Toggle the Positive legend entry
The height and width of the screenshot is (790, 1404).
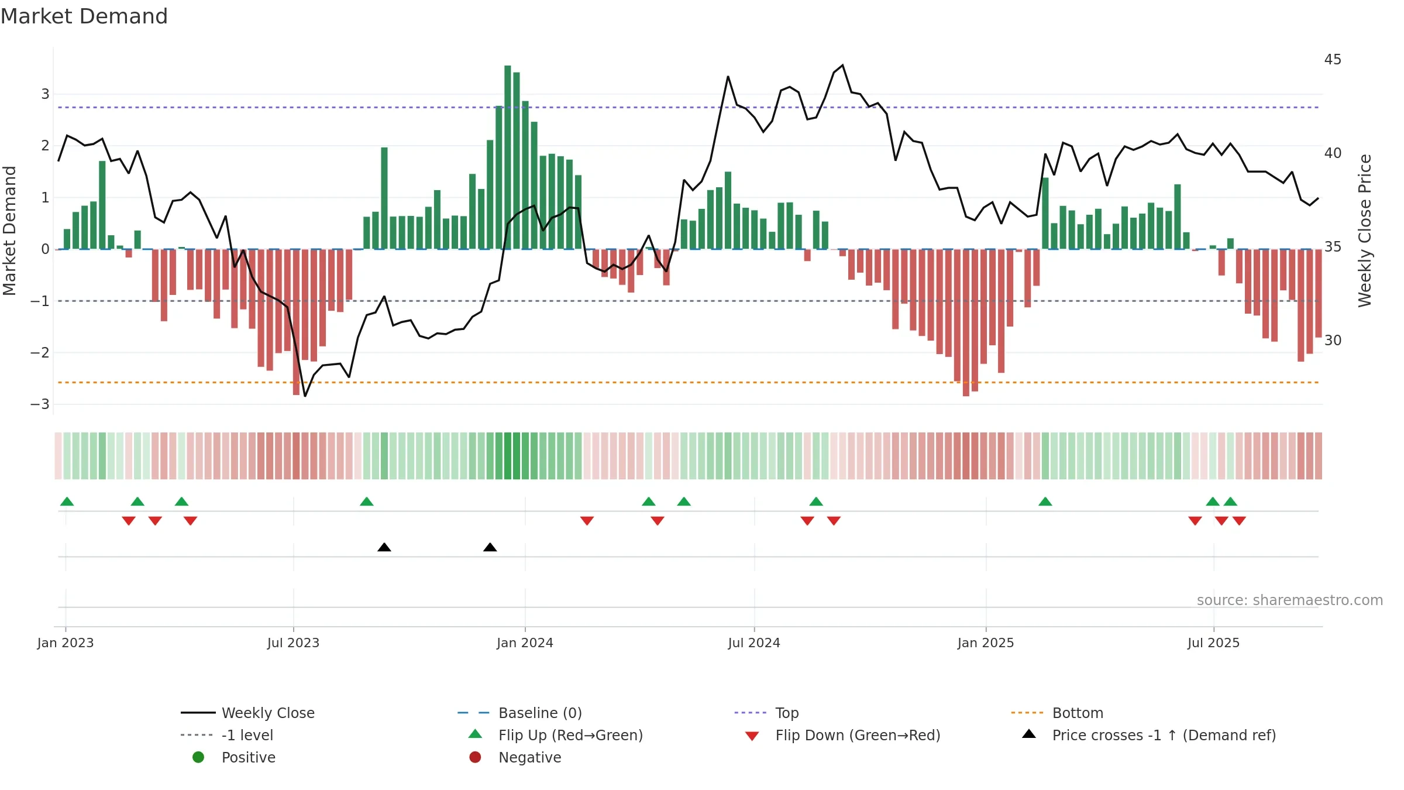click(x=234, y=757)
